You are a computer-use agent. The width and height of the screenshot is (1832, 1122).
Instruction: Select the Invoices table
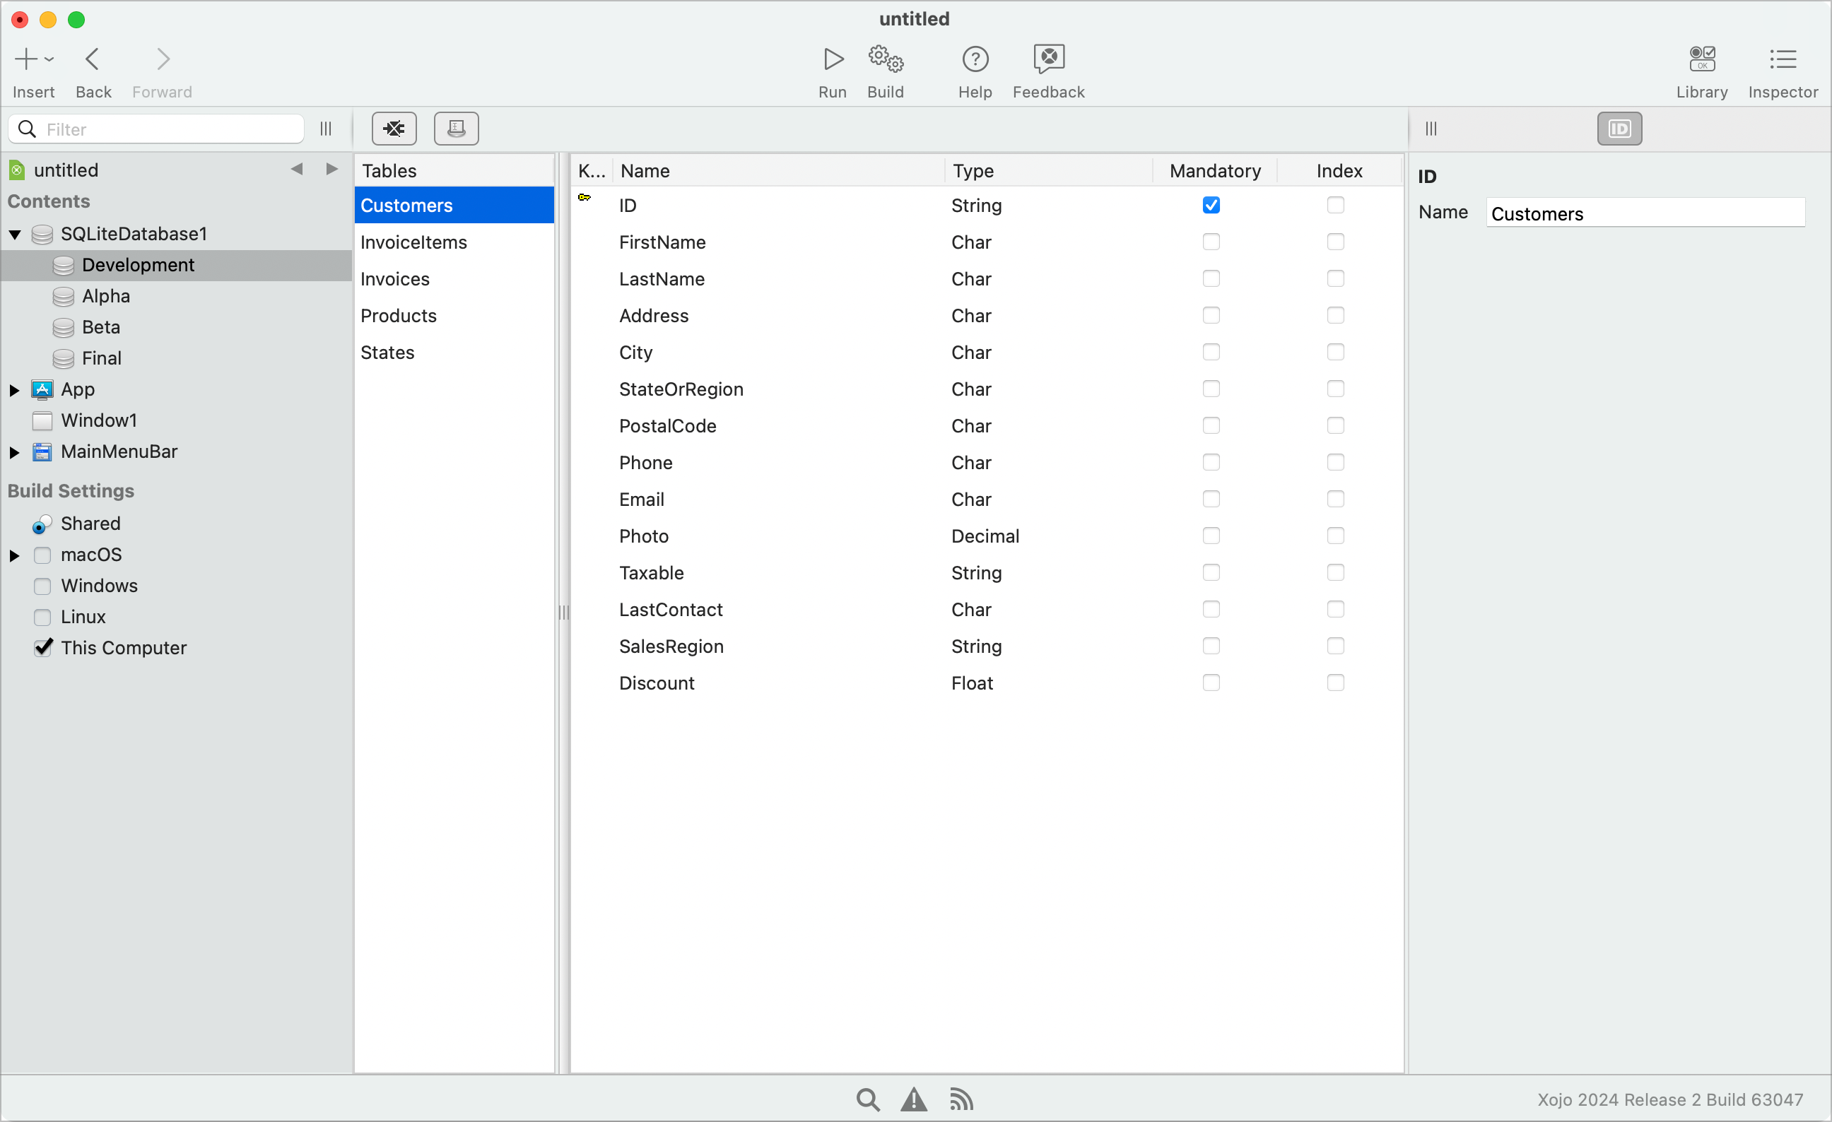pos(395,279)
